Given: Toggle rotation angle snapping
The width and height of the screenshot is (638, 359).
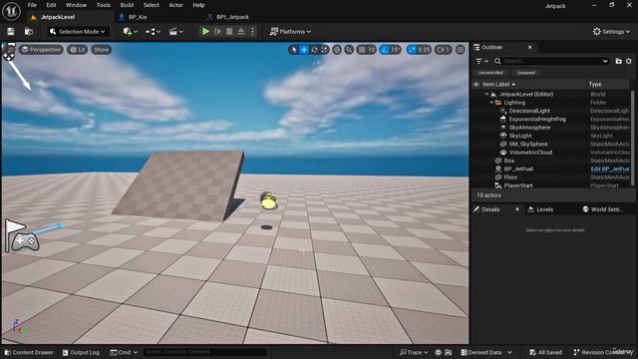Looking at the screenshot, I should [385, 50].
